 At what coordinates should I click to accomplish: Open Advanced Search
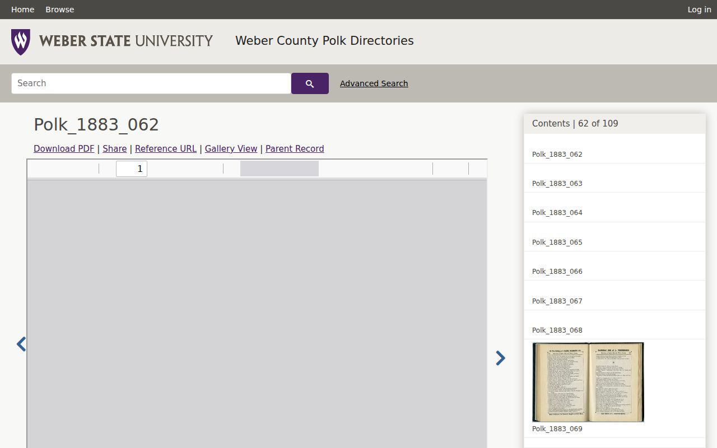[374, 83]
